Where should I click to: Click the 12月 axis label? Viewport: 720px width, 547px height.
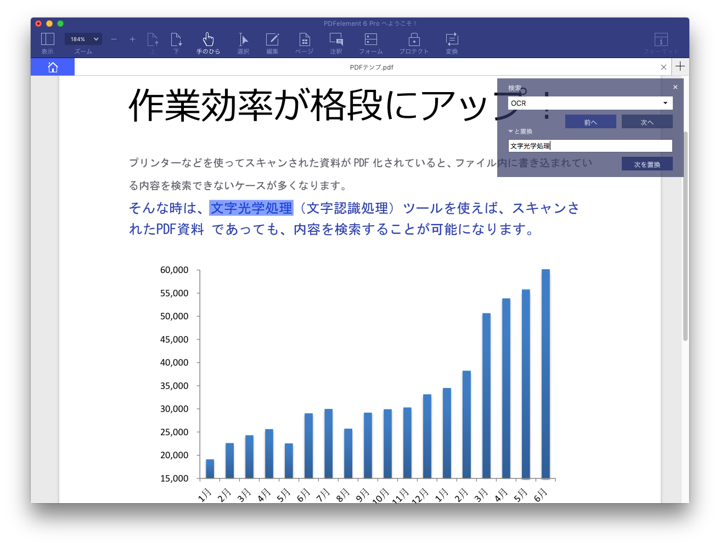[420, 495]
